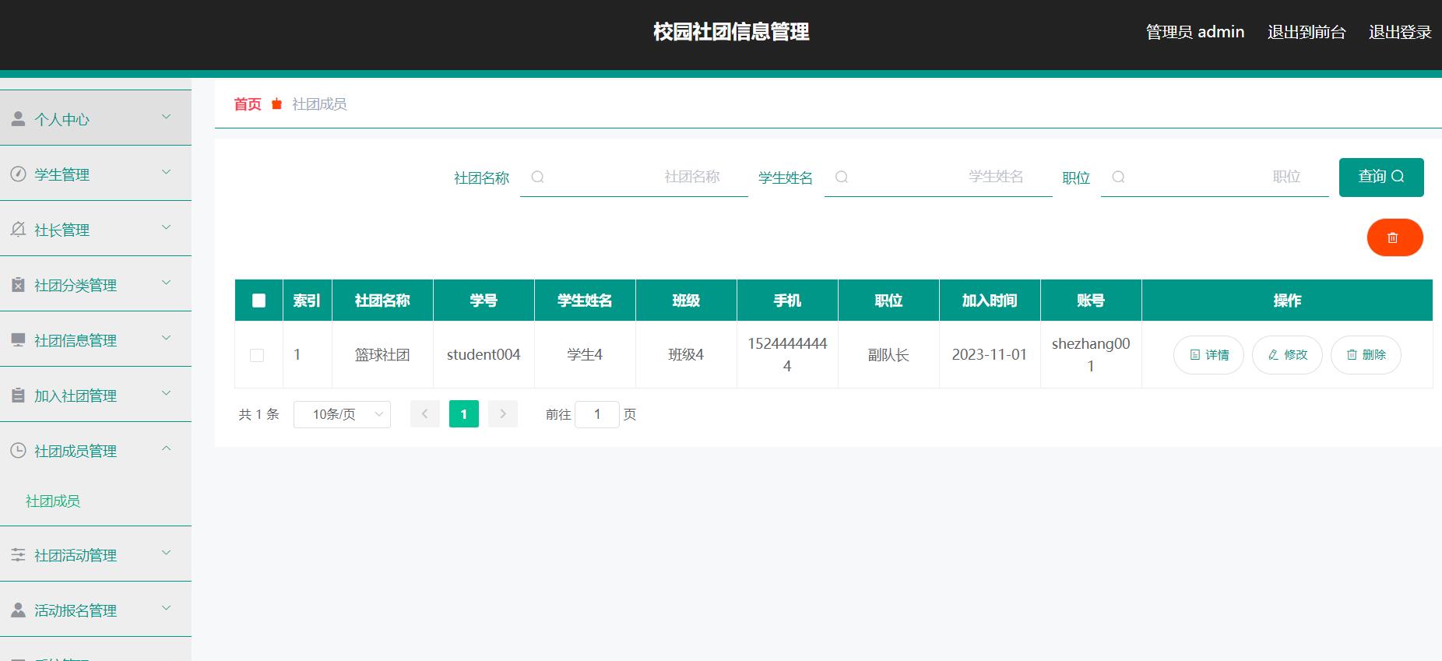Click the 社长管理 bell icon

18,229
